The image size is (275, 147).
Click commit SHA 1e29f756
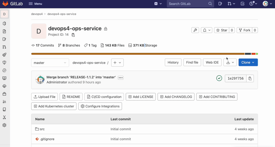point(236,78)
